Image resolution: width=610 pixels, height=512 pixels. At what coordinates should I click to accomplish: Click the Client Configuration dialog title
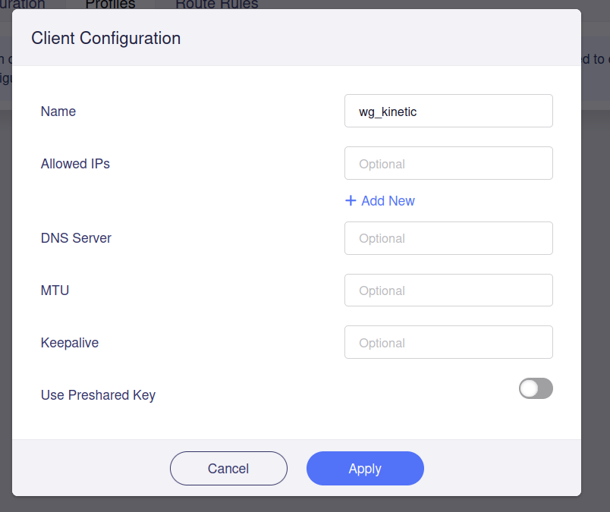[105, 38]
